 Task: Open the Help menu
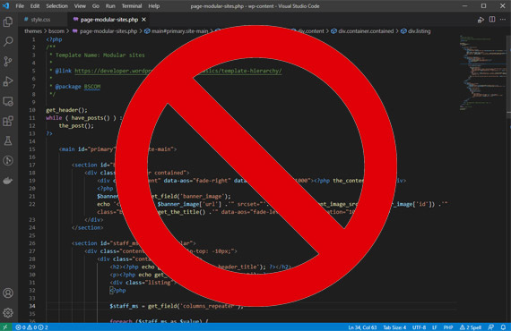coord(154,6)
